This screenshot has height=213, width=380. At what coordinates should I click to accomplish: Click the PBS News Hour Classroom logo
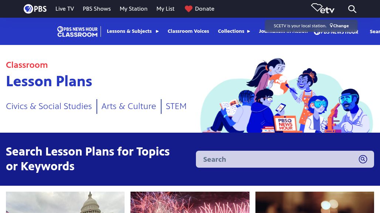pos(77,31)
